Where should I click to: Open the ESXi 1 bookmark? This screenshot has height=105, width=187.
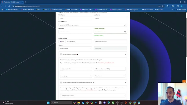point(39,10)
